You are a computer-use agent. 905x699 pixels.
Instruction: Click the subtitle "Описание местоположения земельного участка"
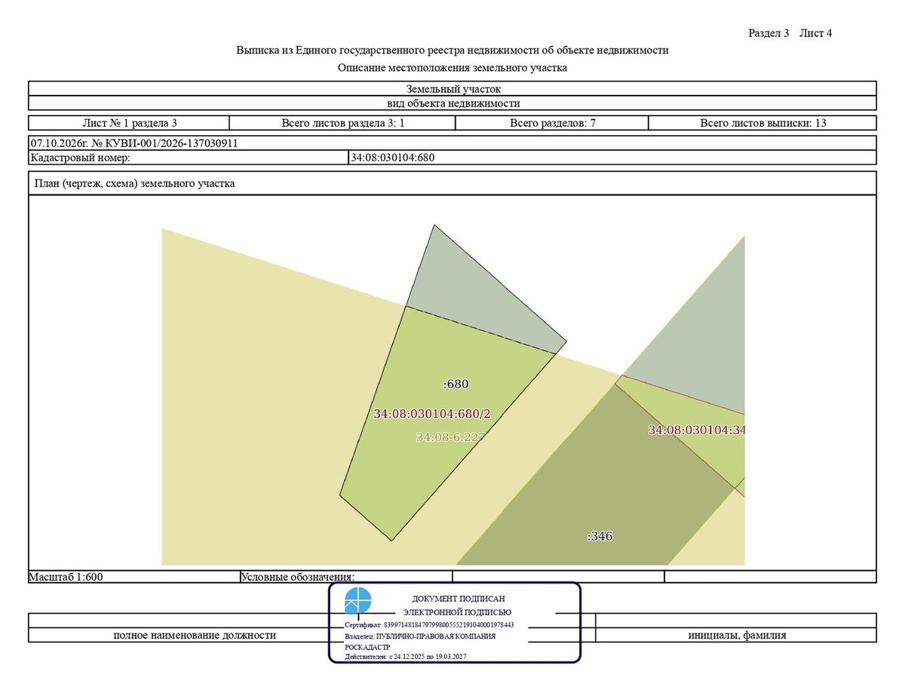click(x=452, y=68)
